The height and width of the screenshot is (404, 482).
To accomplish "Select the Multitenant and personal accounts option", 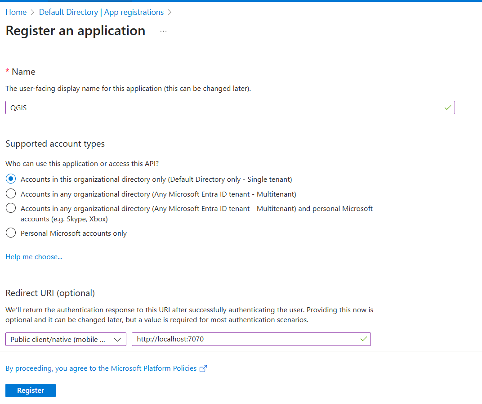I will [x=10, y=208].
